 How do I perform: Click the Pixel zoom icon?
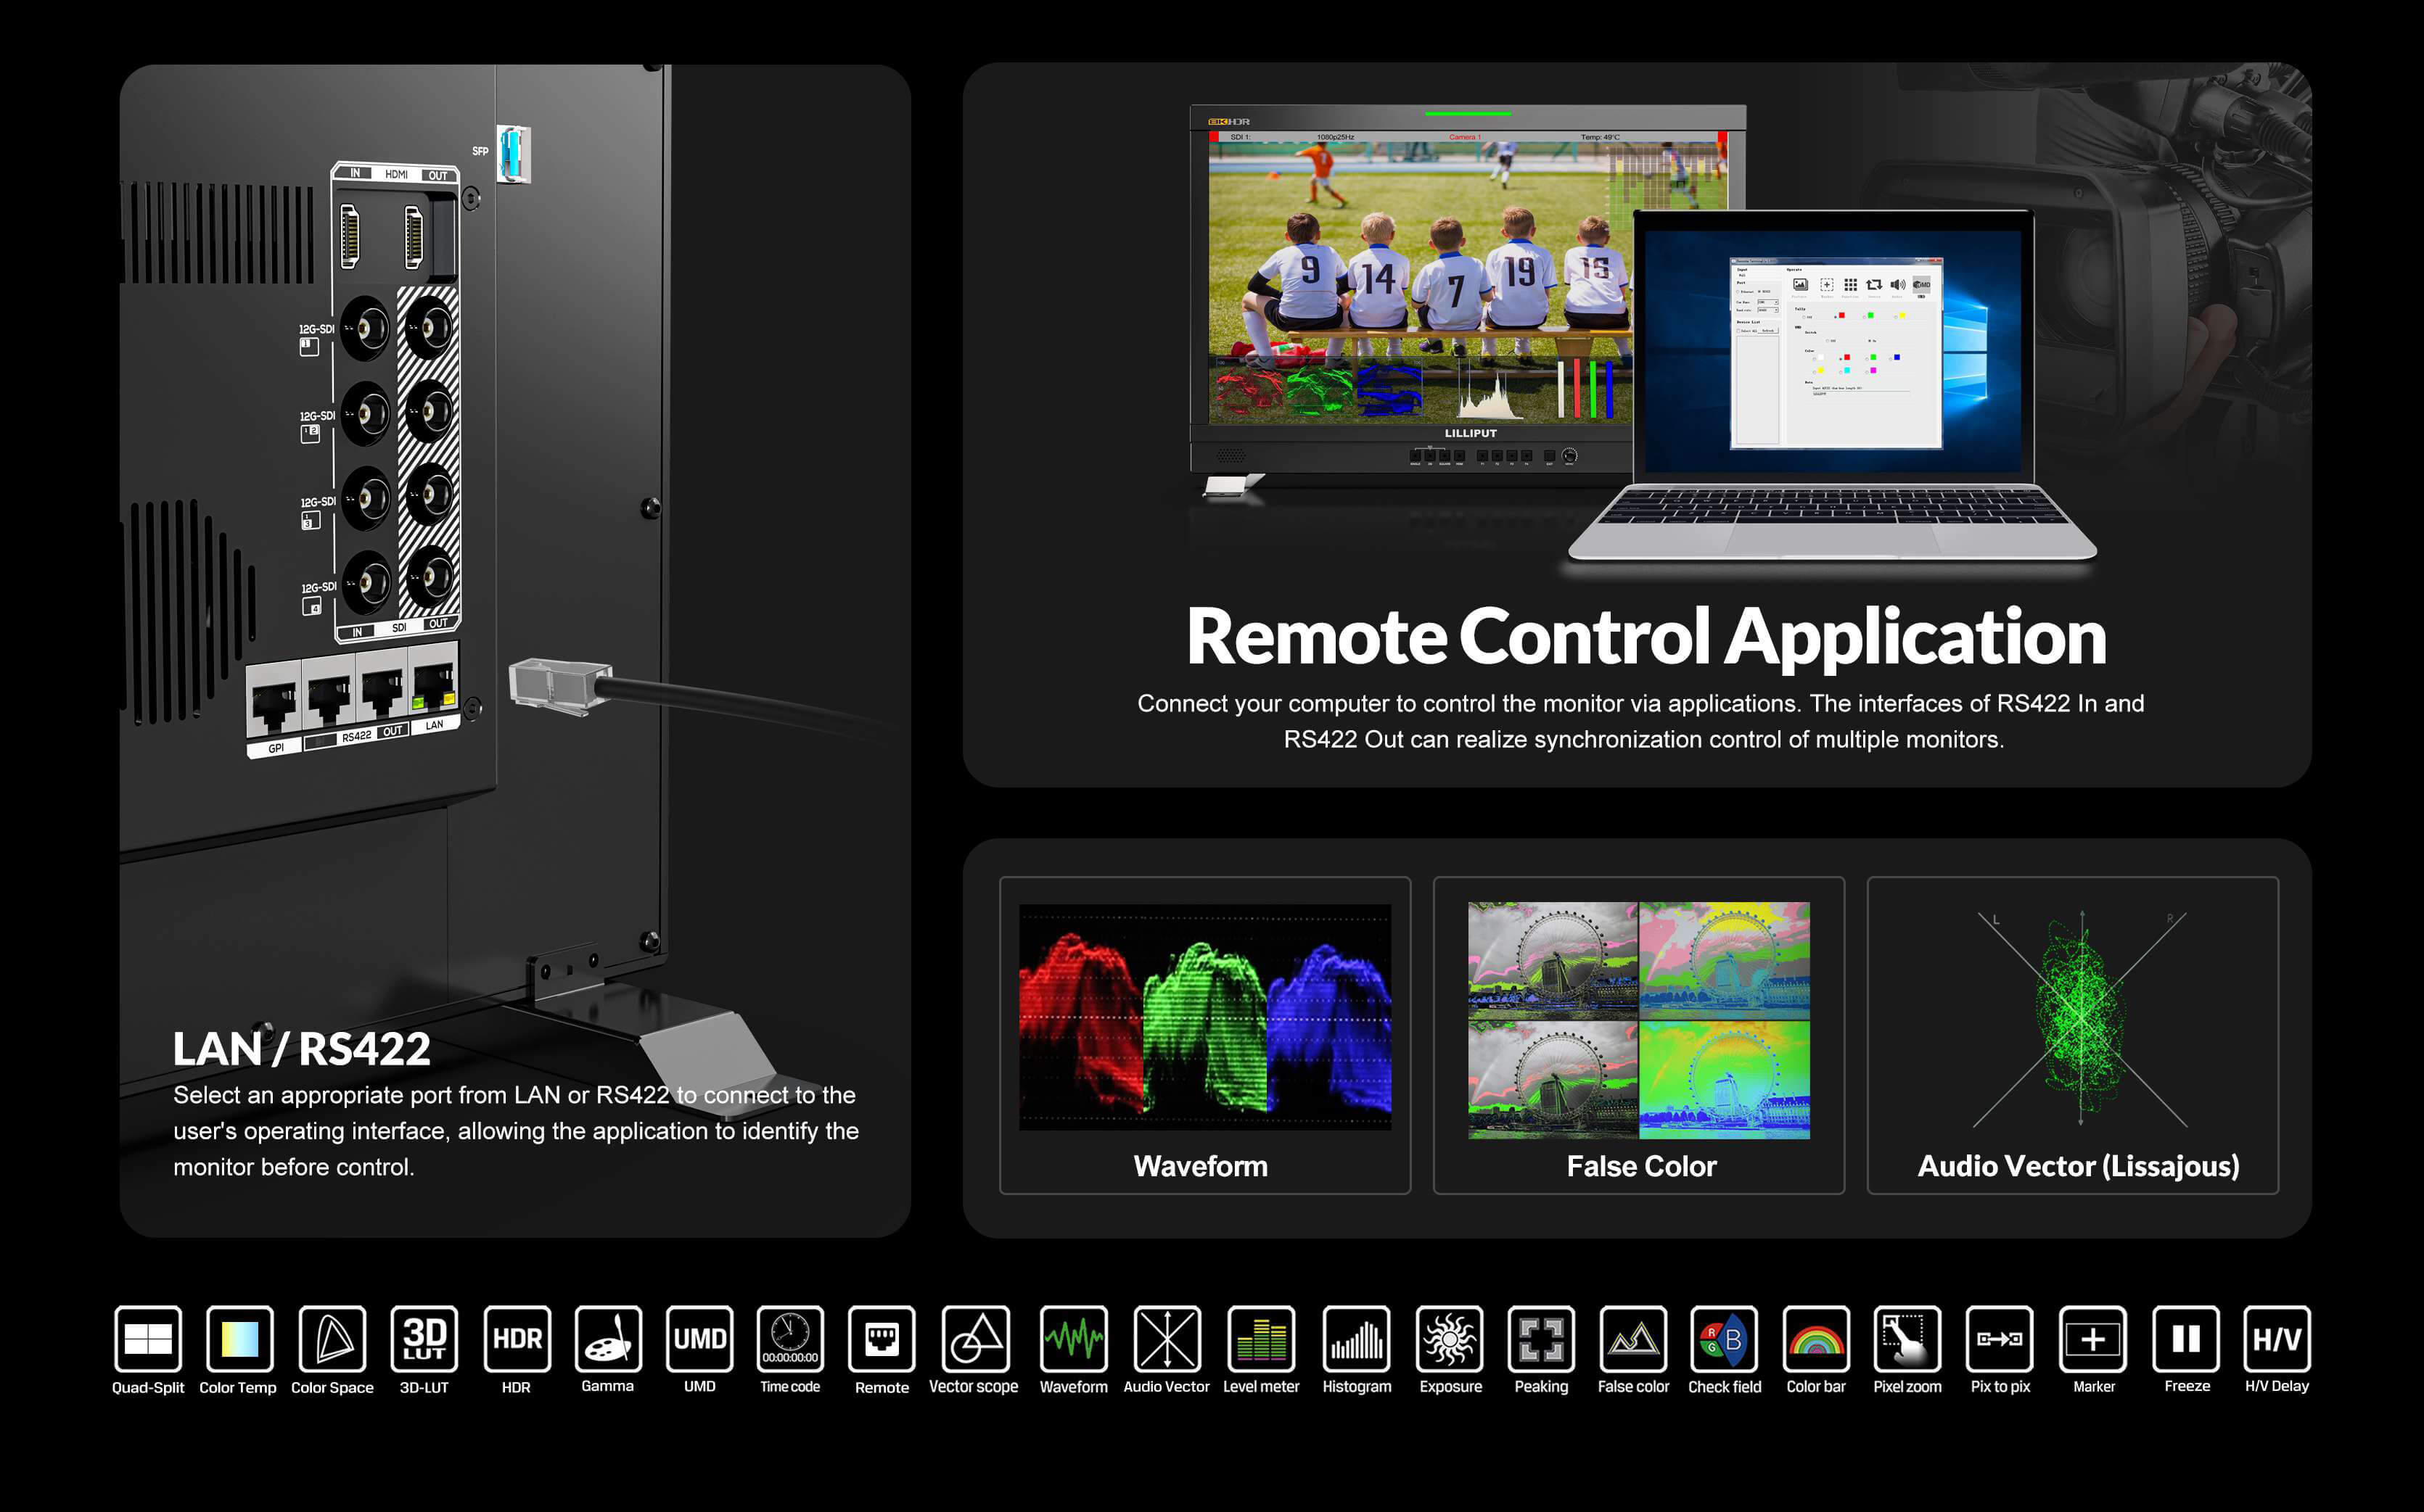[1907, 1338]
